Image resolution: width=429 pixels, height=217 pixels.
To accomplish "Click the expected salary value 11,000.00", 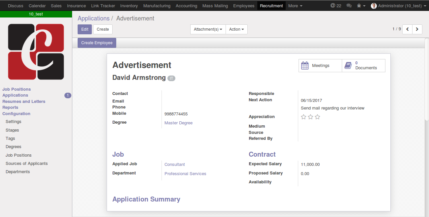I will (x=310, y=165).
